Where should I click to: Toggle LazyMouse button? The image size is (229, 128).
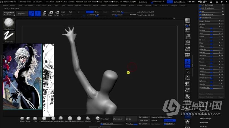pos(170,120)
